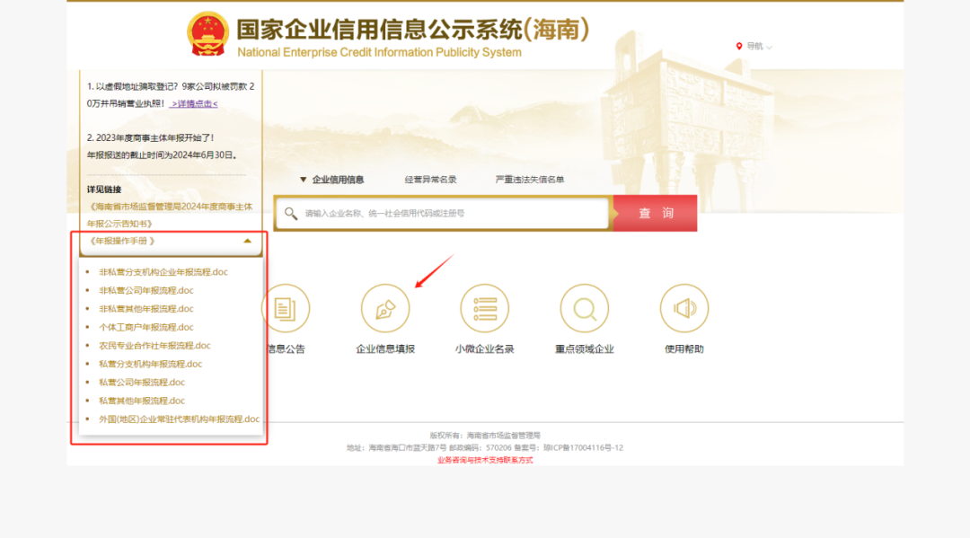This screenshot has height=538, width=970.
Task: Click the 国家企业信用信息公示系统(海南) title
Action: click(412, 29)
